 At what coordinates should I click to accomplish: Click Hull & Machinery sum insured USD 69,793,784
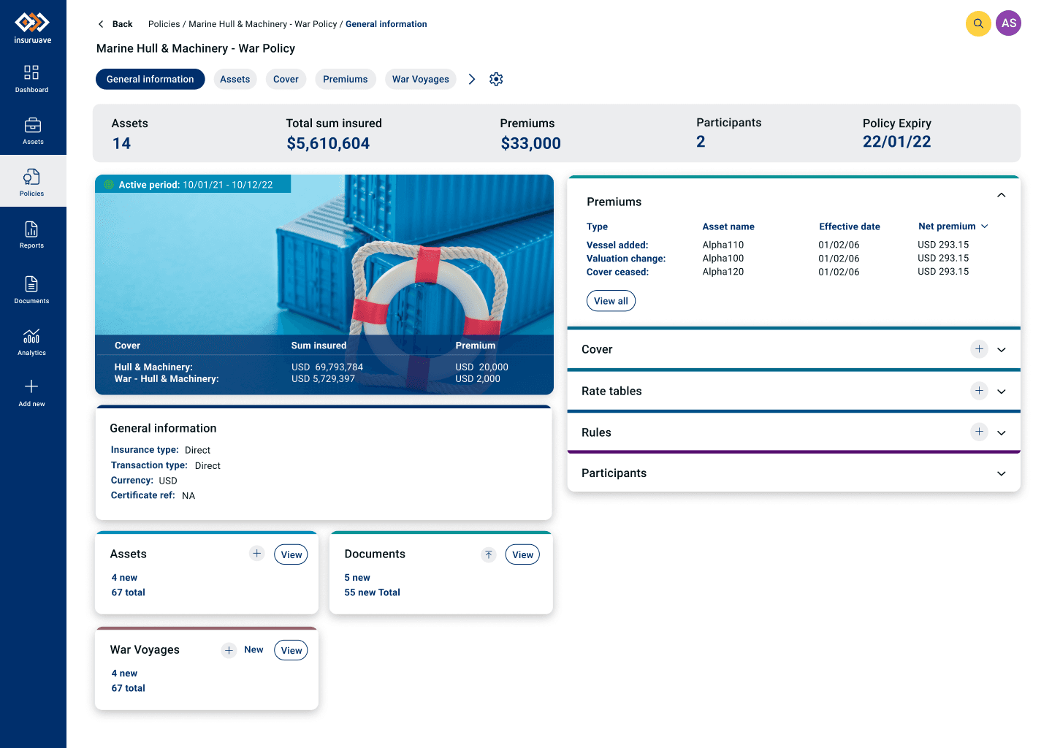coord(327,367)
